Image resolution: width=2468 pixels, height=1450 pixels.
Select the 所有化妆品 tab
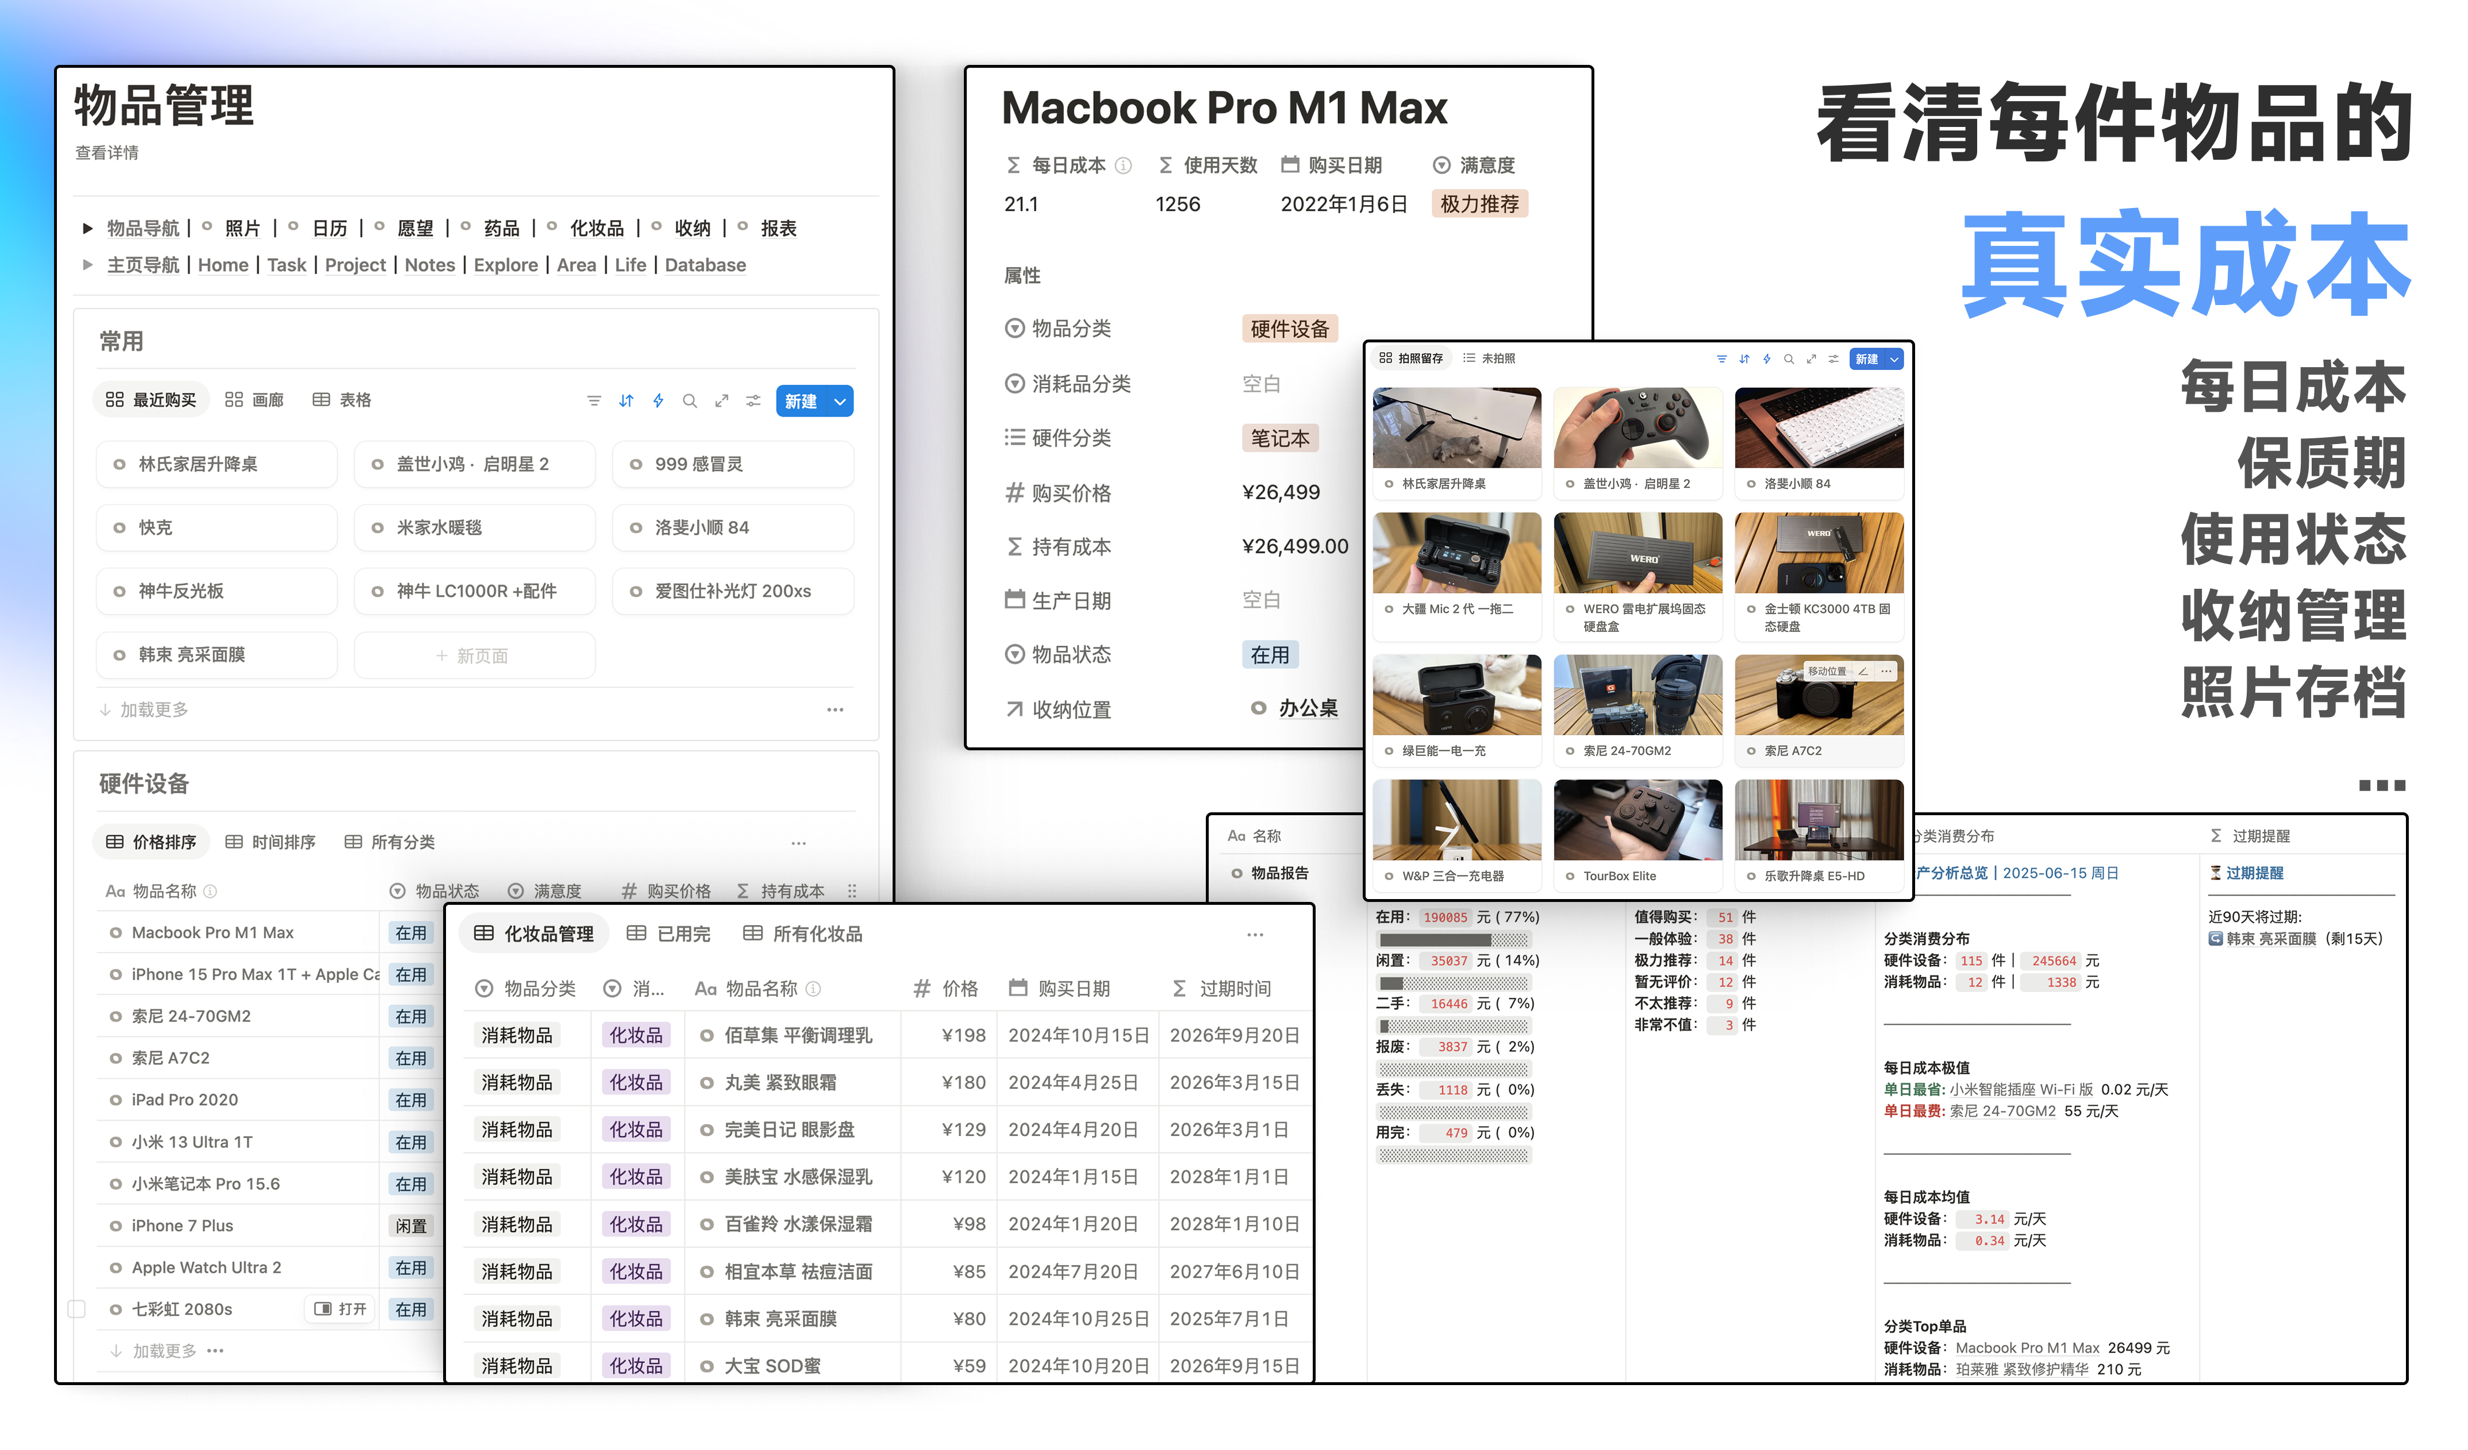point(803,935)
